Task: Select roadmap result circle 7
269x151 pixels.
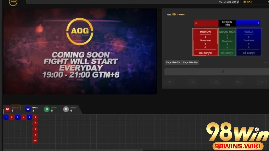Action: point(35,123)
